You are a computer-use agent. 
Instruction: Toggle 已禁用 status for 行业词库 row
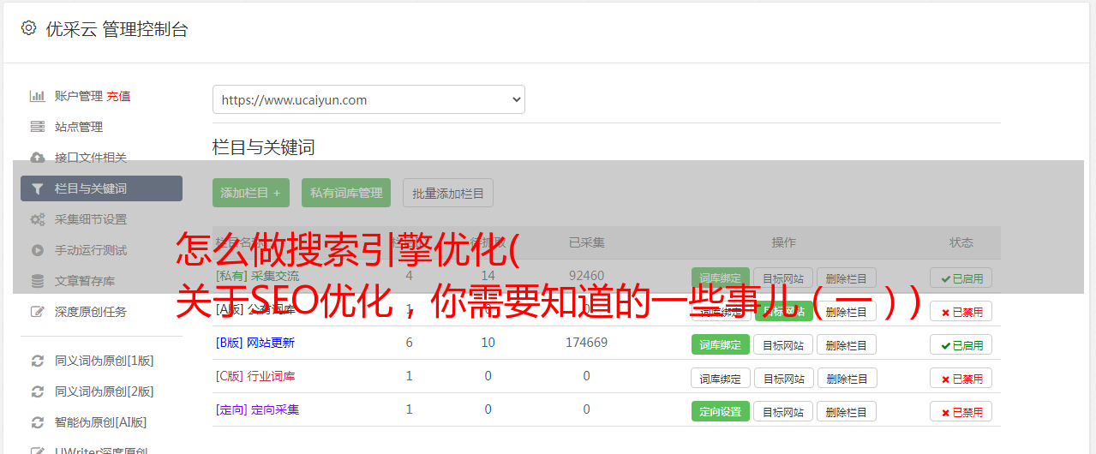coord(961,378)
